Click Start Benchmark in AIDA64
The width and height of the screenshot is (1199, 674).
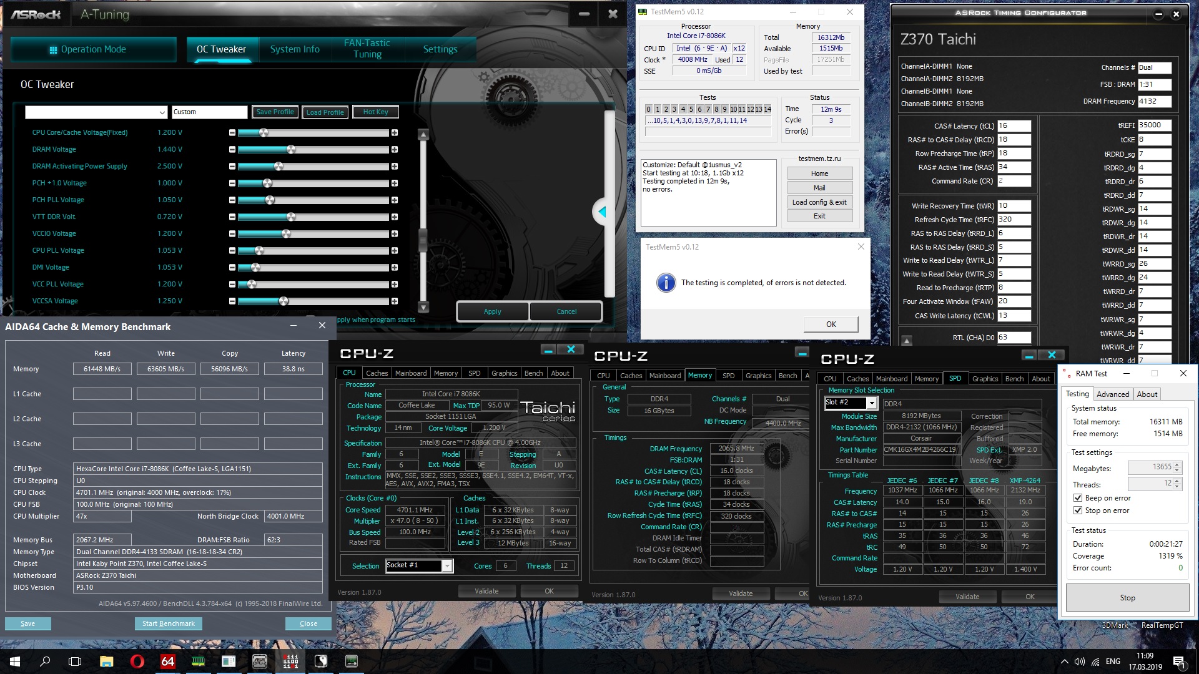pyautogui.click(x=169, y=623)
